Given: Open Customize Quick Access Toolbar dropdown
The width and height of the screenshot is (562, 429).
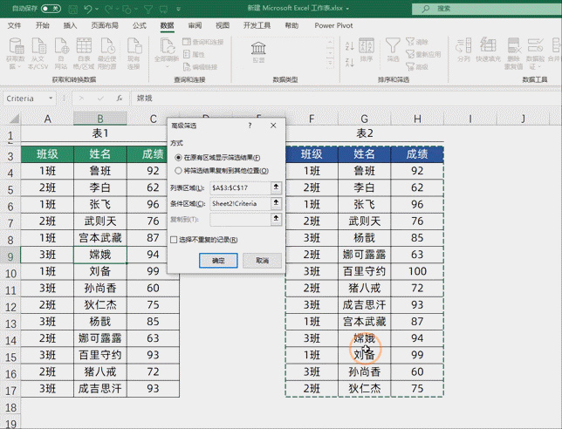Looking at the screenshot, I should coord(179,9).
